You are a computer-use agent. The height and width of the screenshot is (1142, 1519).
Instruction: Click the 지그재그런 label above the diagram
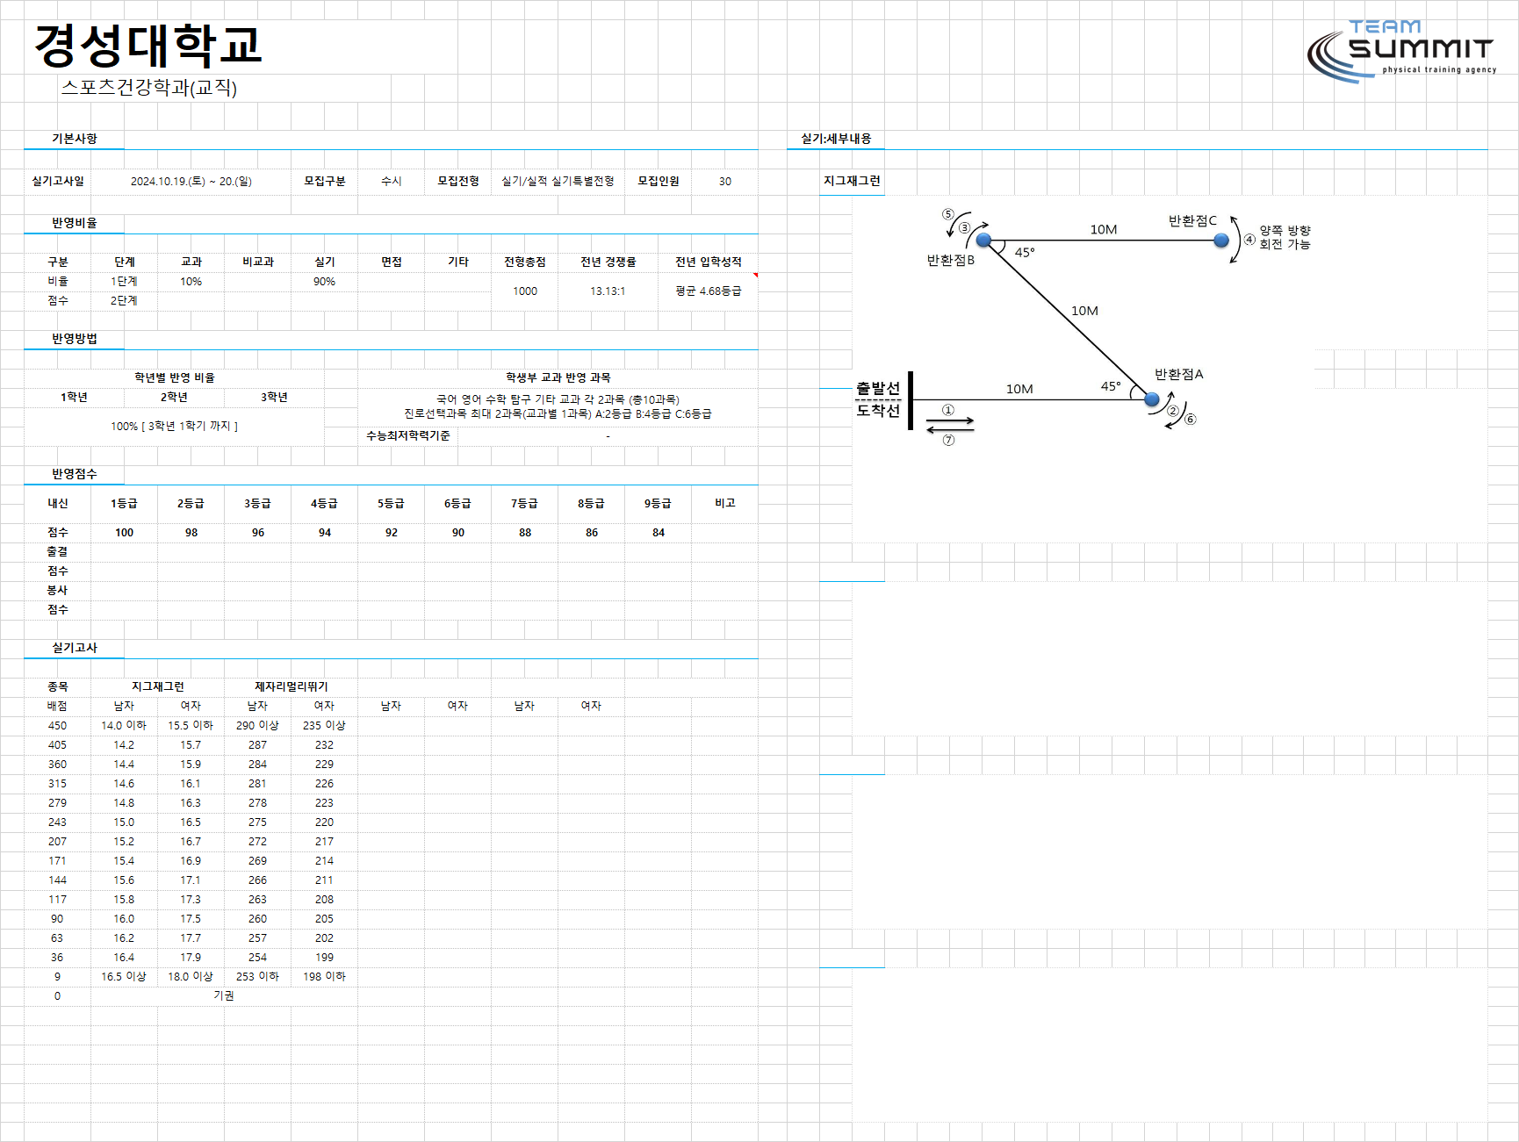click(x=852, y=181)
